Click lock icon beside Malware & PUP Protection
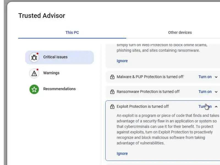 tap(112, 77)
